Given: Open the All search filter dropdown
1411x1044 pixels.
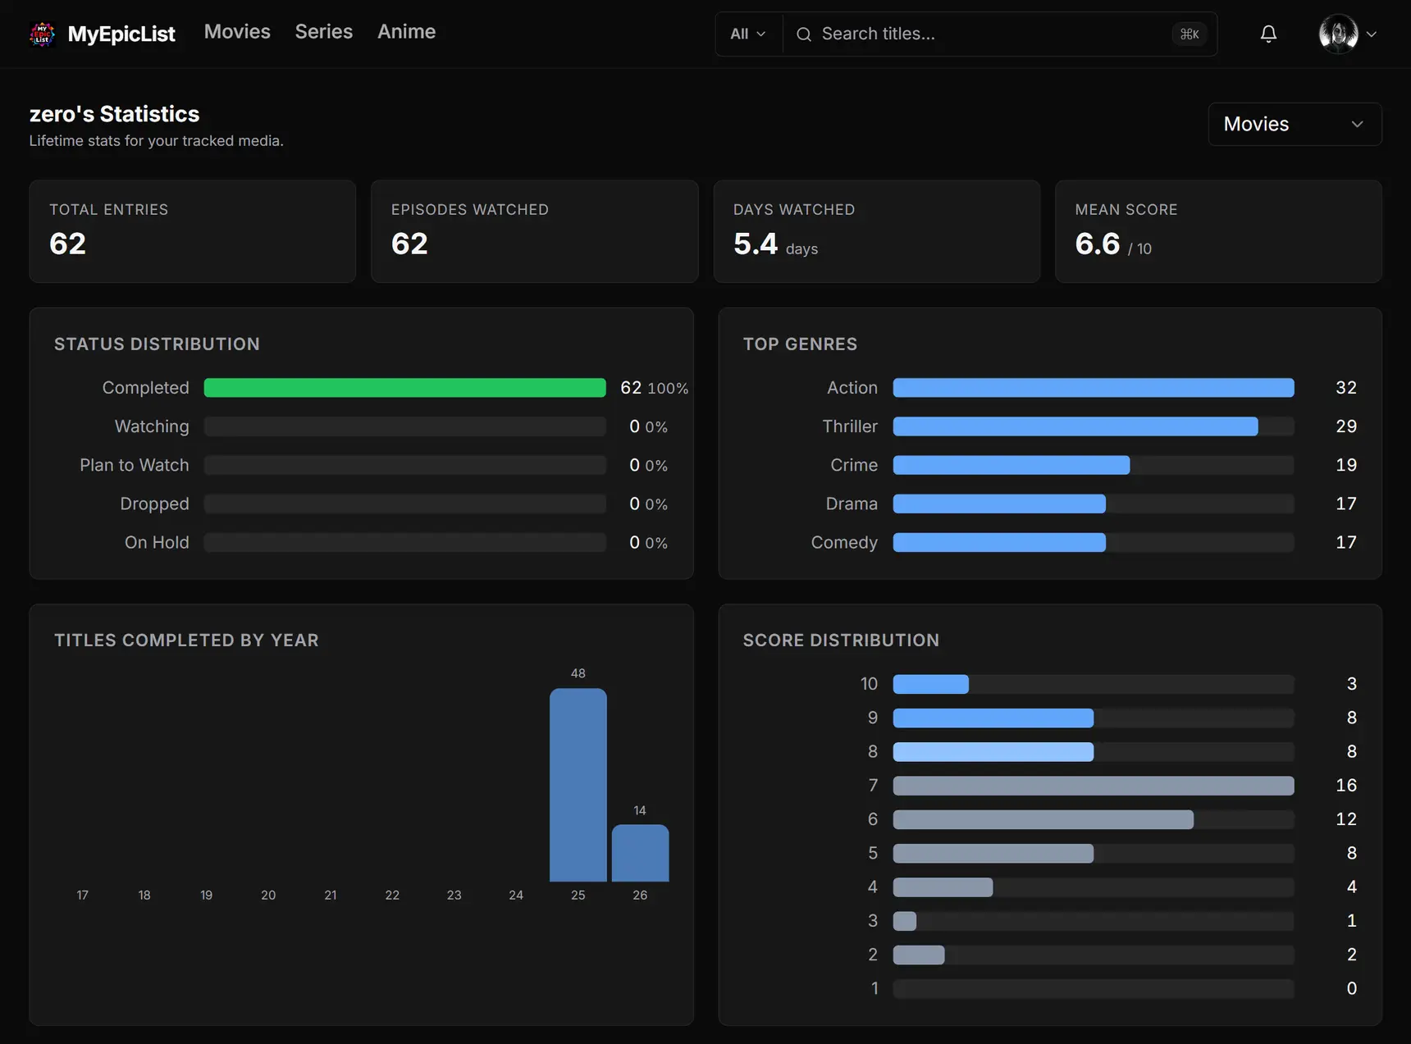Looking at the screenshot, I should tap(749, 34).
